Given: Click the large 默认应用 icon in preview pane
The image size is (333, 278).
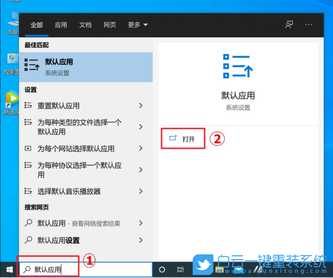Looking at the screenshot, I should [x=238, y=66].
